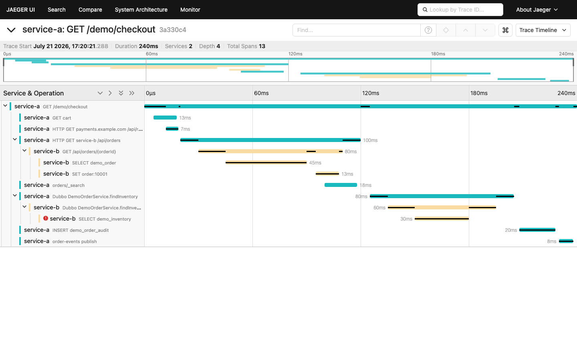
Task: Collapse service-b Dubbo DemoOrderService.findInventory child span
Action: click(24, 207)
